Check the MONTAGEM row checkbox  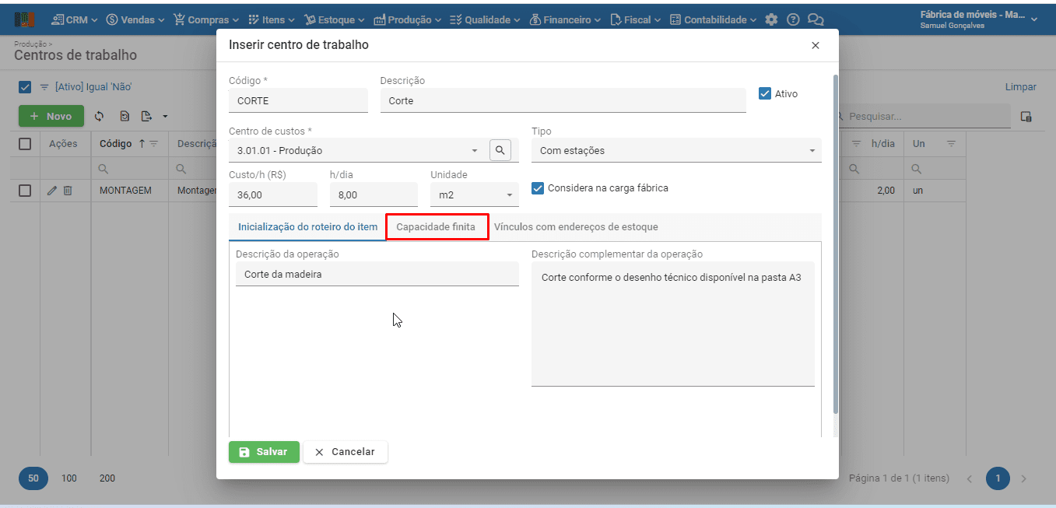(25, 191)
